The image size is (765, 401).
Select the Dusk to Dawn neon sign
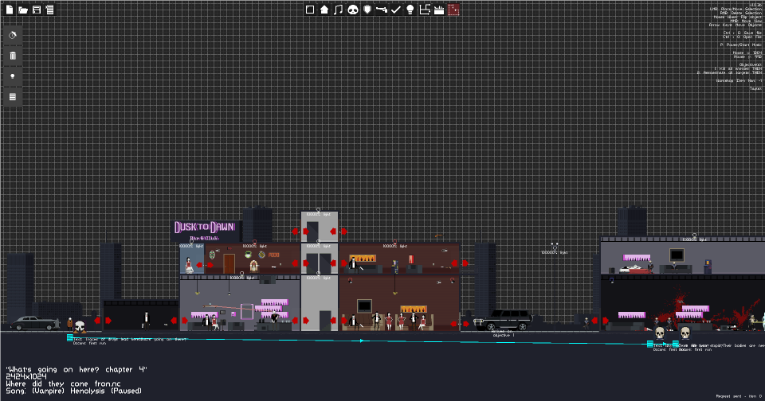coord(205,231)
